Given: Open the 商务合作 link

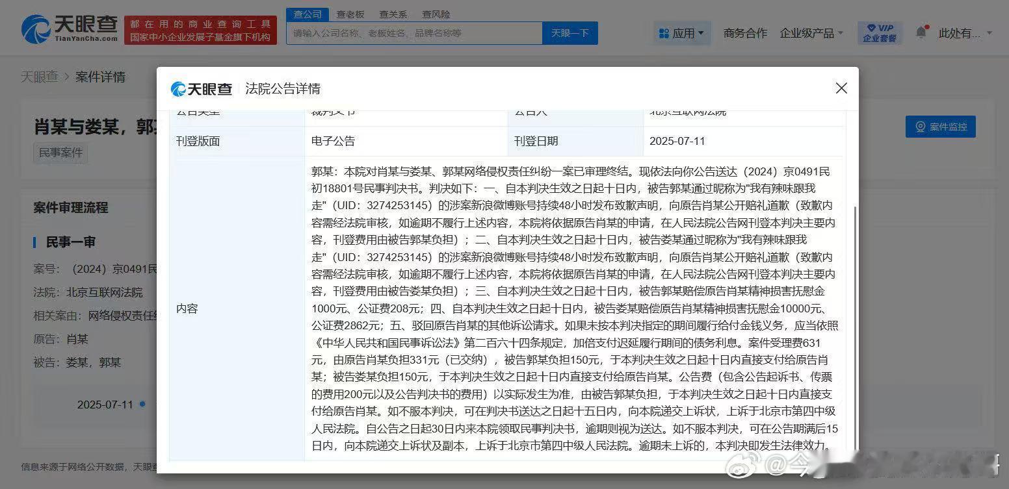Looking at the screenshot, I should [745, 33].
